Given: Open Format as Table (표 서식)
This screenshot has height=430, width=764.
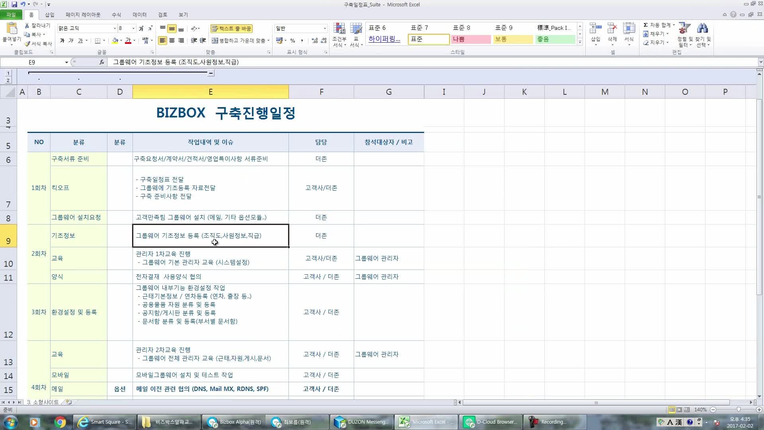Looking at the screenshot, I should click(x=356, y=35).
